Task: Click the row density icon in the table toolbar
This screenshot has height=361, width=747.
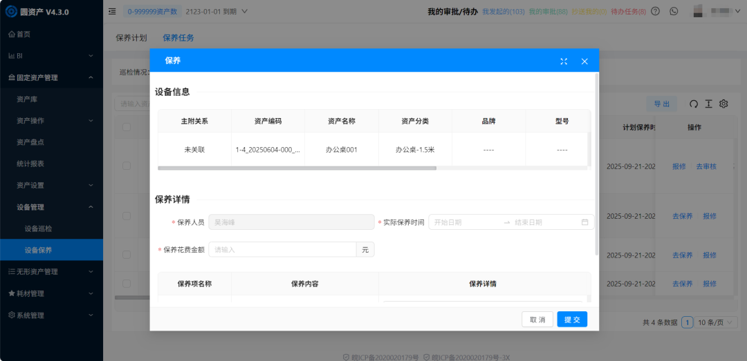Action: click(x=709, y=104)
